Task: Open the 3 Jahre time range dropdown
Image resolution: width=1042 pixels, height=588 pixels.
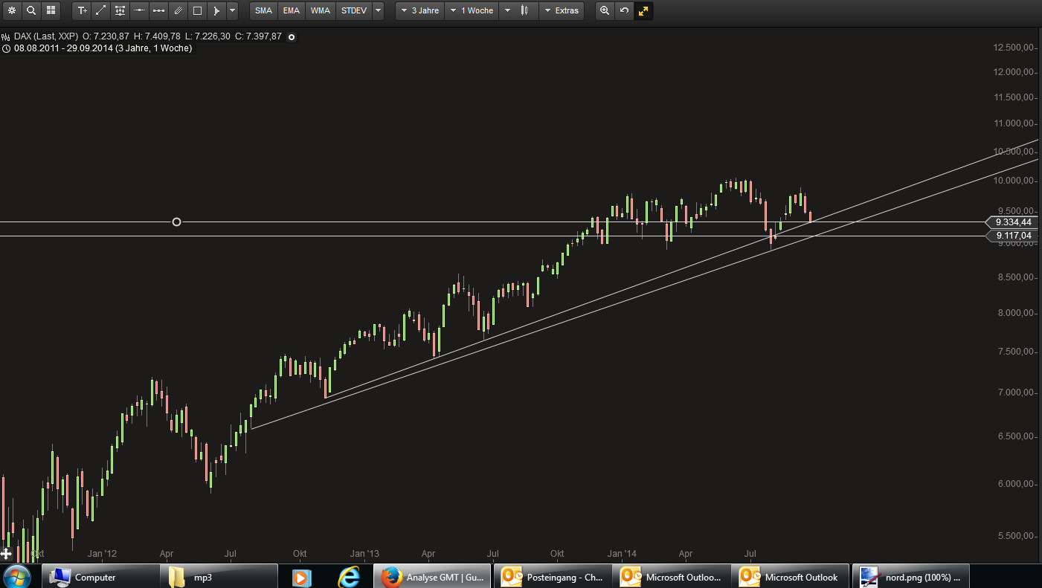Action: [419, 10]
